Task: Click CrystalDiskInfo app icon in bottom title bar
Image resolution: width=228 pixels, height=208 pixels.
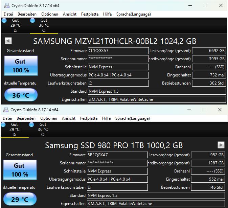Action: point(6,110)
